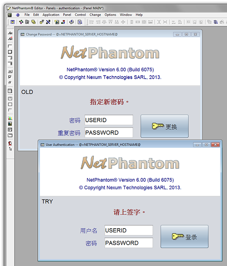227x266 pixels.
Task: Open the Change menu
Action: pos(95,15)
